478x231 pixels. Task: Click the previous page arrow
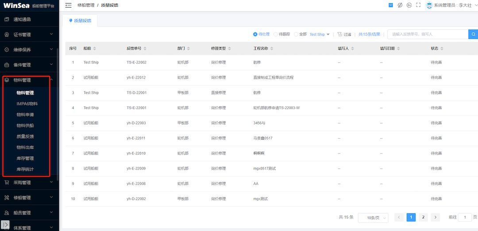click(399, 217)
